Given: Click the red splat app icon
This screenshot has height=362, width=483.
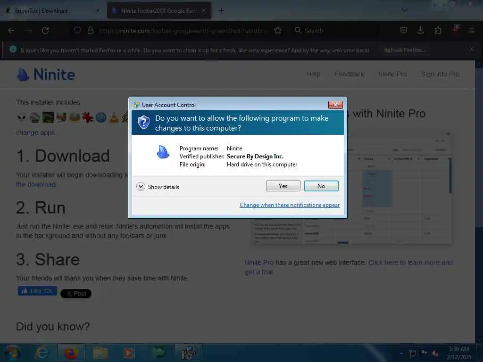Looking at the screenshot, I should pyautogui.click(x=87, y=117).
